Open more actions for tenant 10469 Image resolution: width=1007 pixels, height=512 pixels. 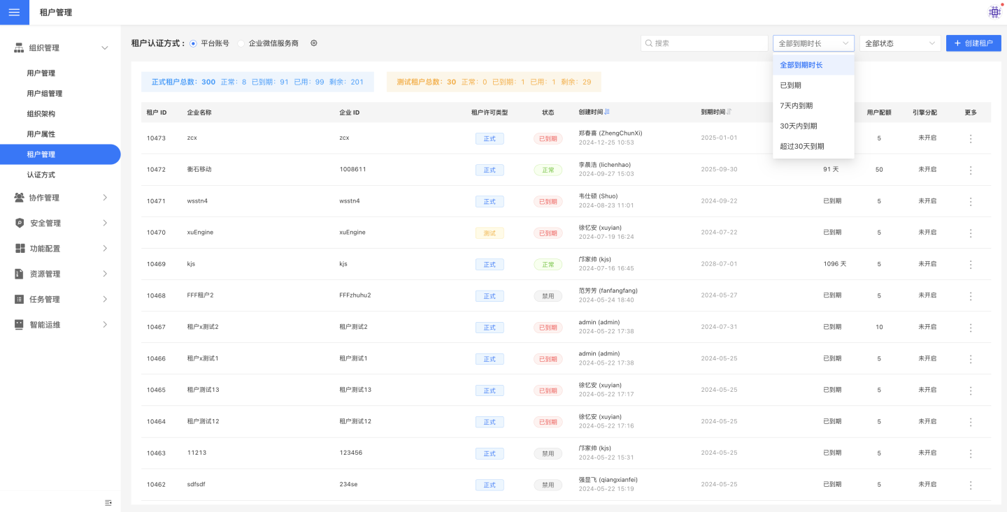pyautogui.click(x=971, y=264)
